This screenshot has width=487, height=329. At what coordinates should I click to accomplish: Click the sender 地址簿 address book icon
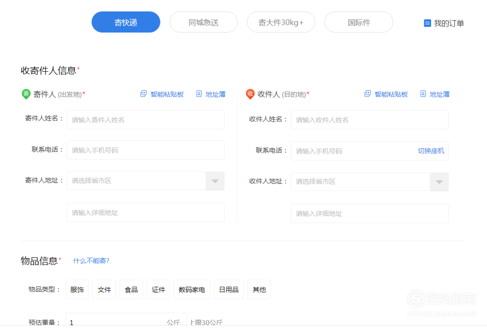pyautogui.click(x=199, y=94)
